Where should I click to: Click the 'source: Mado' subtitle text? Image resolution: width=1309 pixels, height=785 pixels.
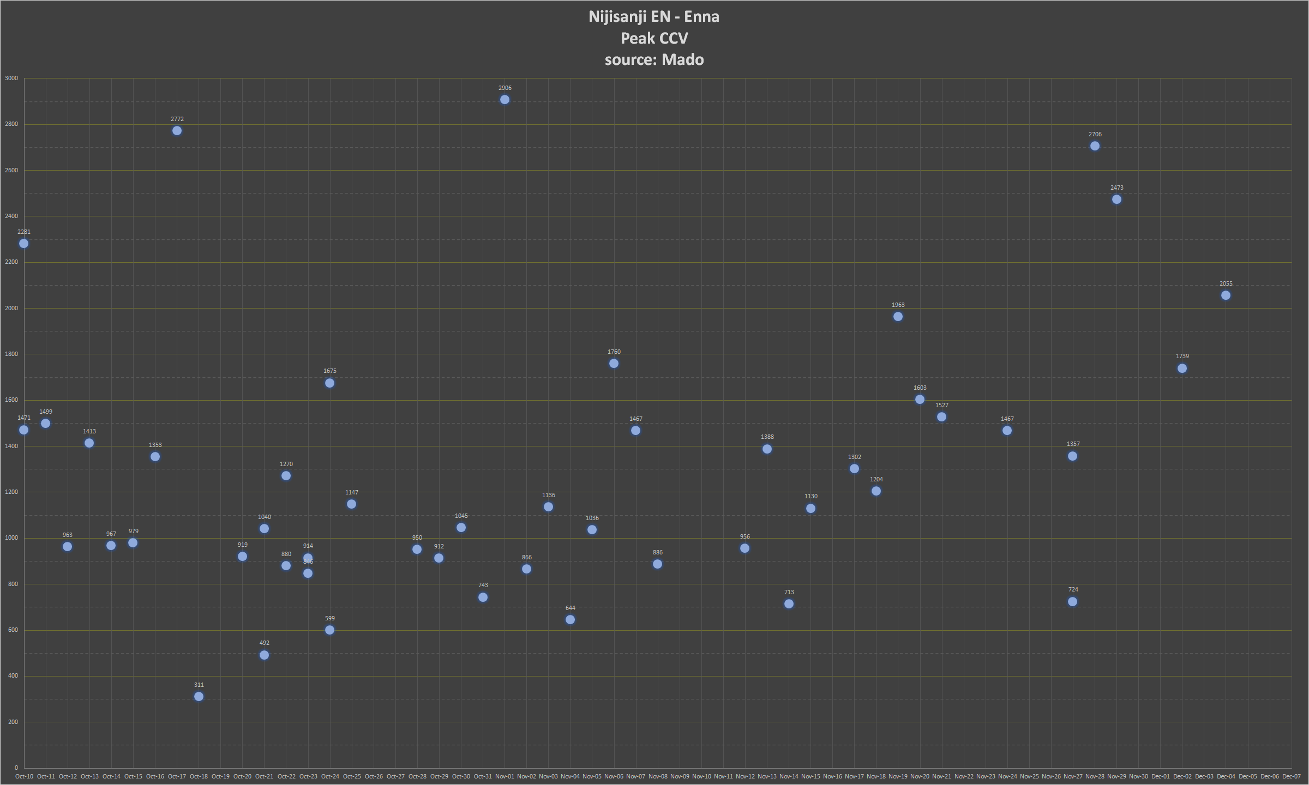pyautogui.click(x=653, y=59)
